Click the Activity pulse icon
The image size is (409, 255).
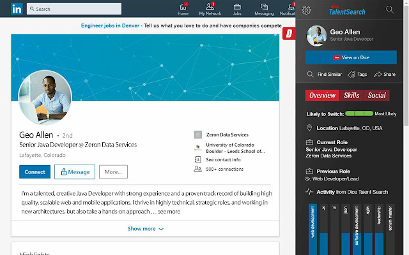[309, 192]
